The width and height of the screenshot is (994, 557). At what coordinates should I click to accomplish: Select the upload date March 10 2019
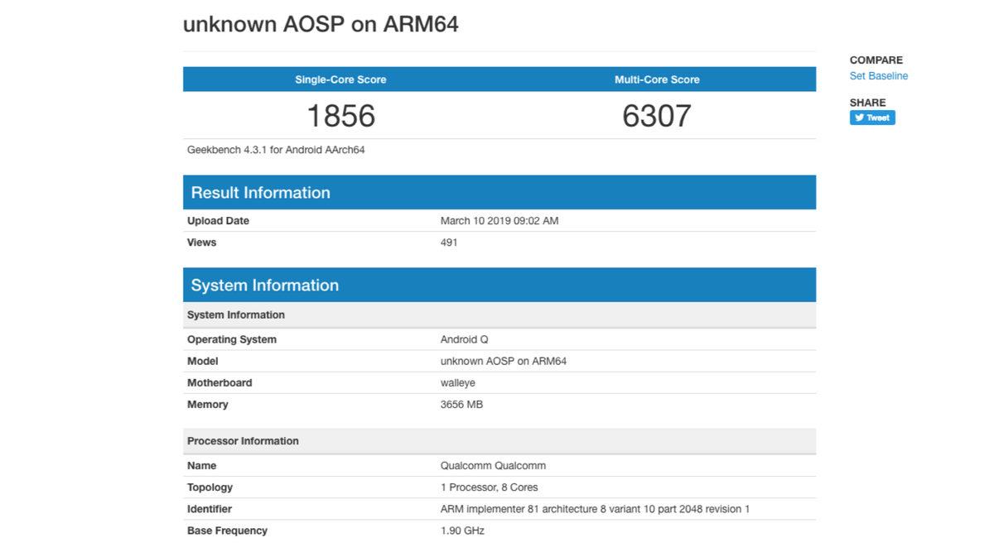[x=500, y=220]
